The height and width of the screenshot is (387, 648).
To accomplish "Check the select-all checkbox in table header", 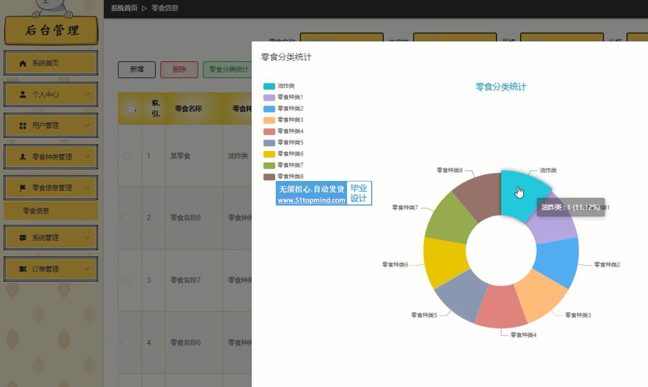I will (131, 109).
